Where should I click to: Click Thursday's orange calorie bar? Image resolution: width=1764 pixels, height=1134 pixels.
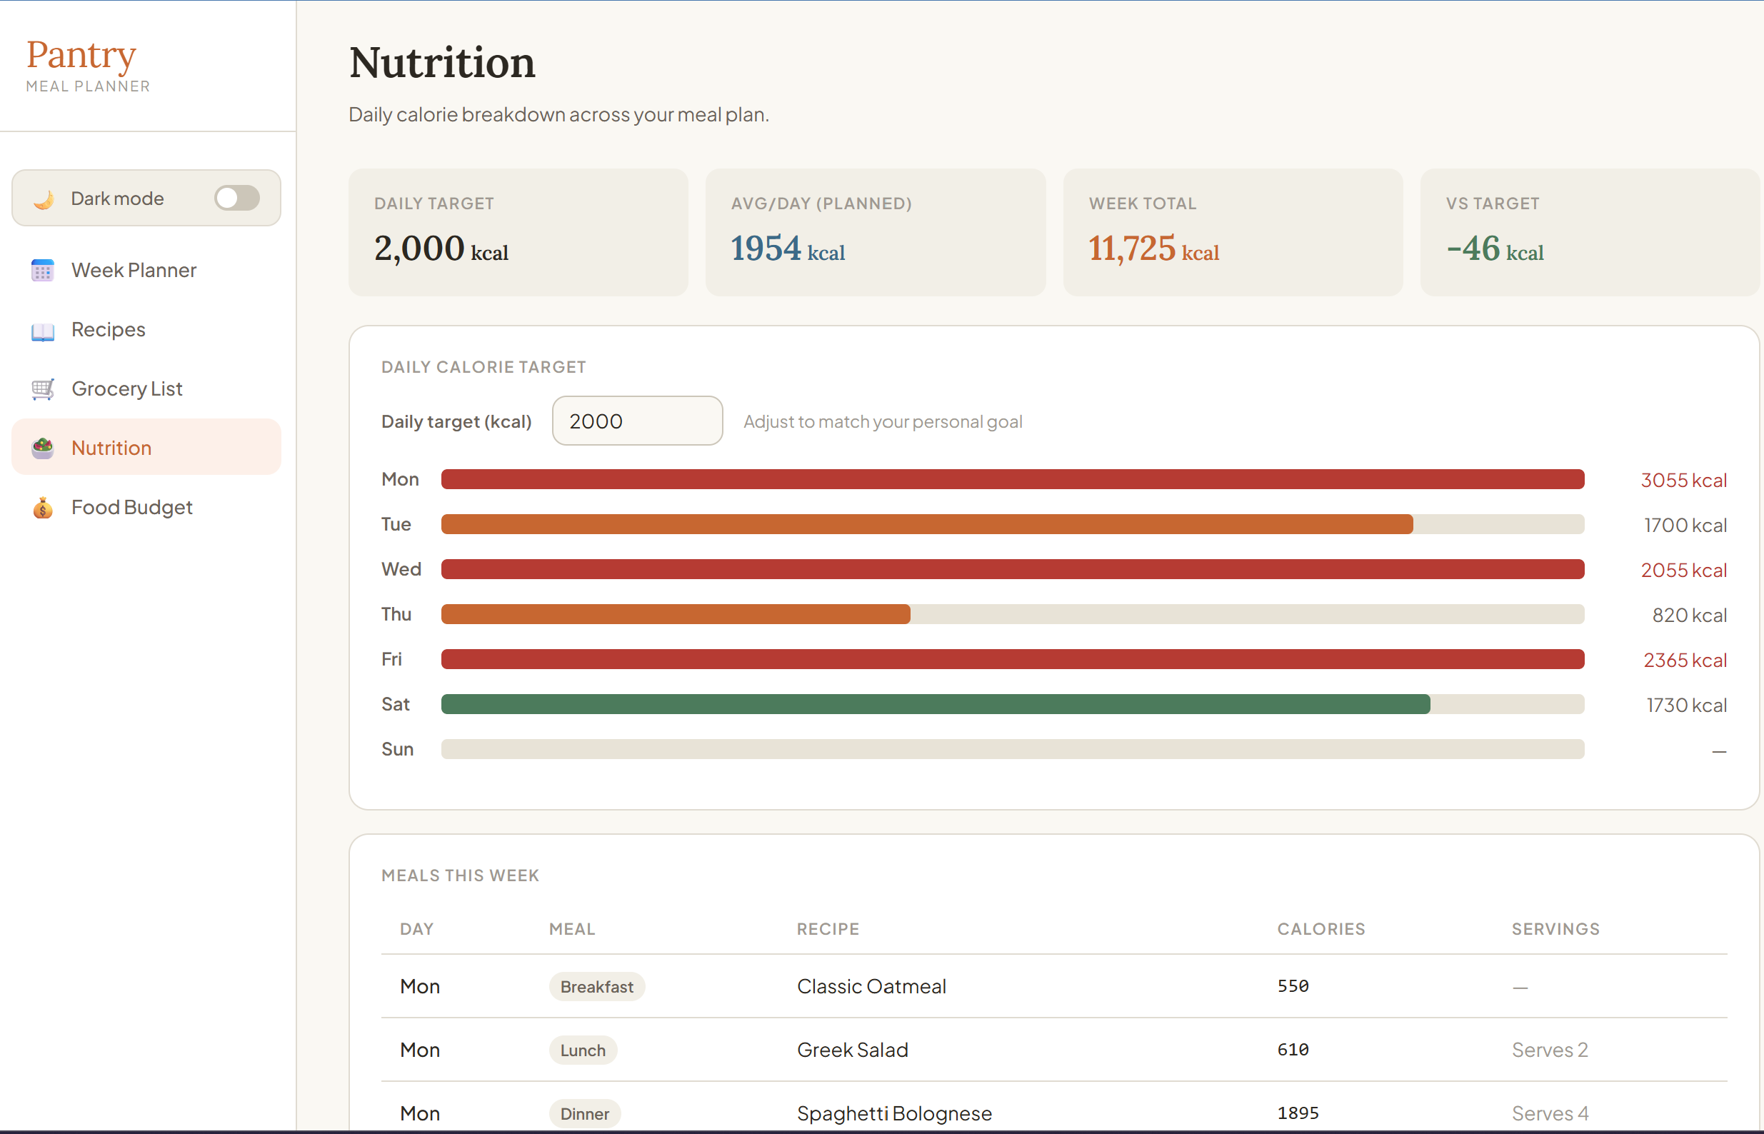click(x=675, y=615)
